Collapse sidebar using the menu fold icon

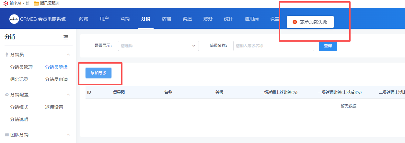coord(66,37)
